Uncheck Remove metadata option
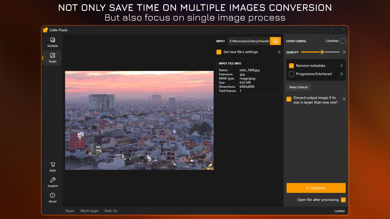This screenshot has height=219, width=390. pyautogui.click(x=291, y=66)
